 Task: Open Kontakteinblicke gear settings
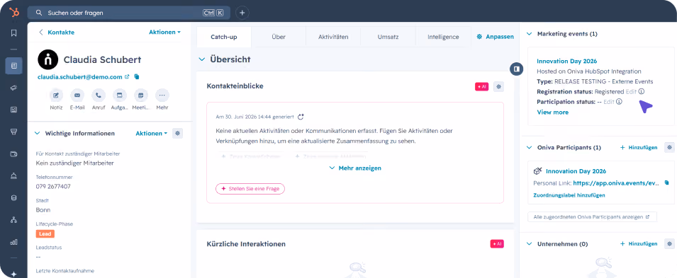(x=498, y=86)
